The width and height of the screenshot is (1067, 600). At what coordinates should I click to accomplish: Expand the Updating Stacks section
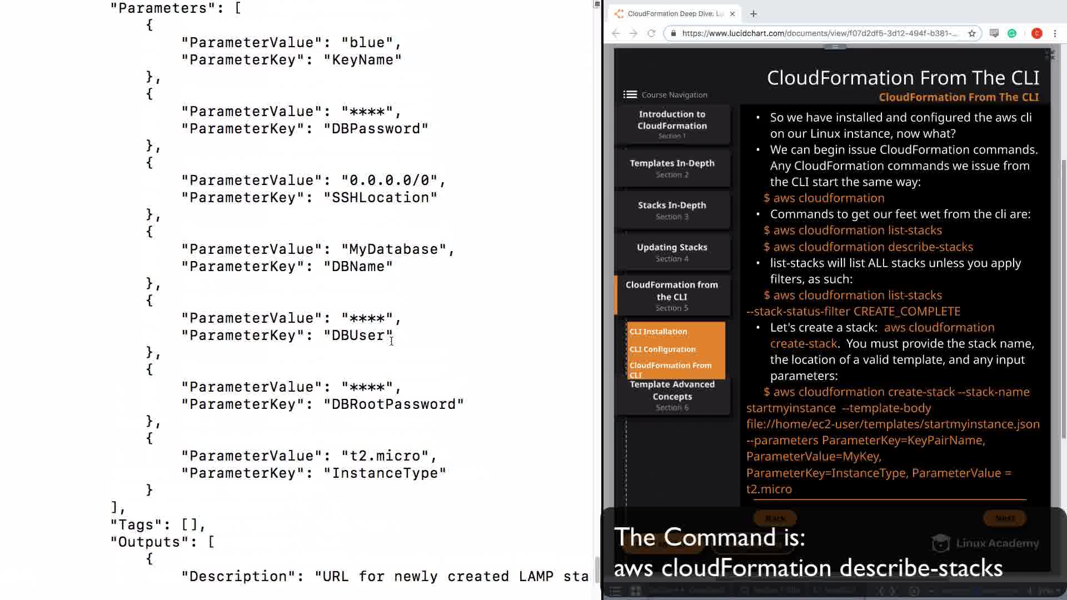tap(672, 252)
